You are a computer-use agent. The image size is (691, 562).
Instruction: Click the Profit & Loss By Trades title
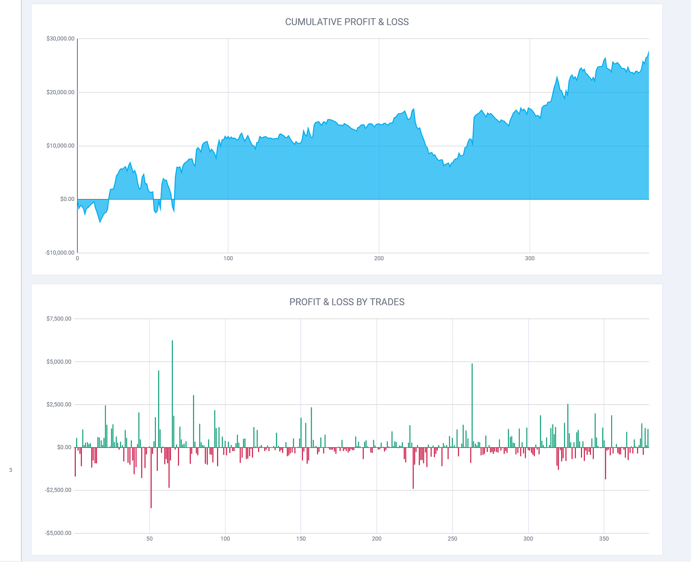coord(346,302)
